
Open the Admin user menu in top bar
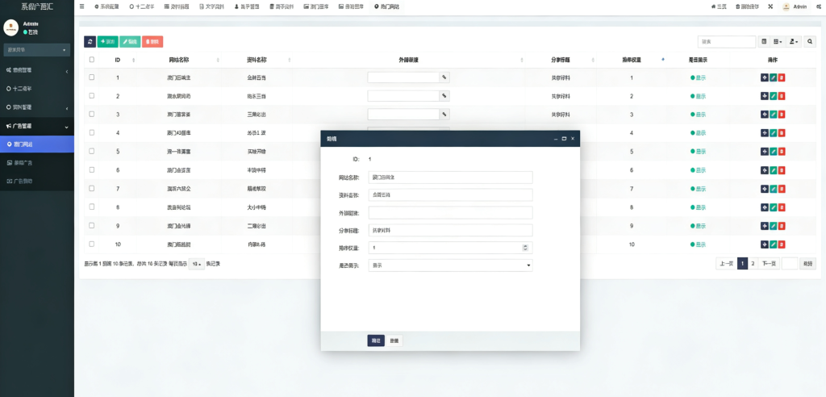(x=795, y=6)
